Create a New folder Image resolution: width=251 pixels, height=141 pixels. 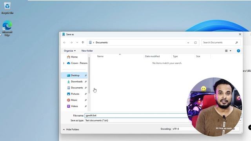coord(87,51)
